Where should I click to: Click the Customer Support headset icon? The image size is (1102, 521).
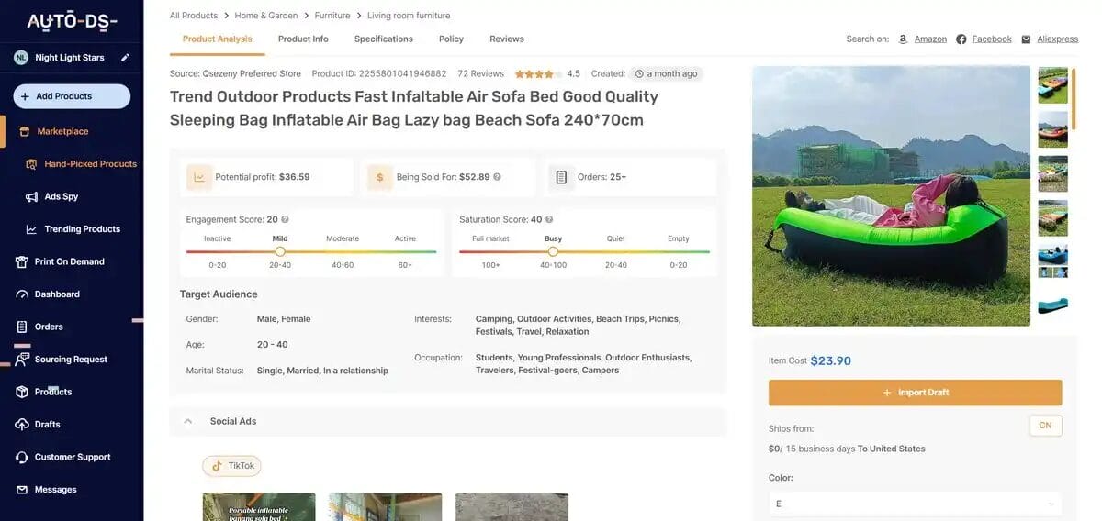coord(22,457)
